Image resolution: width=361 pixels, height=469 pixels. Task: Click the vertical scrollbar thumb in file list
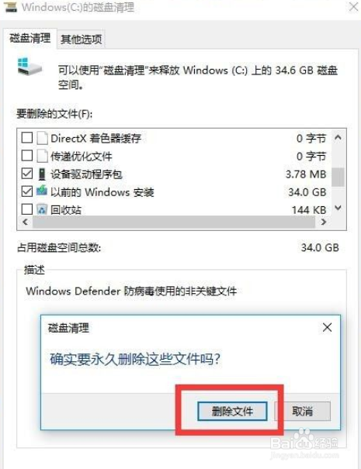[338, 177]
